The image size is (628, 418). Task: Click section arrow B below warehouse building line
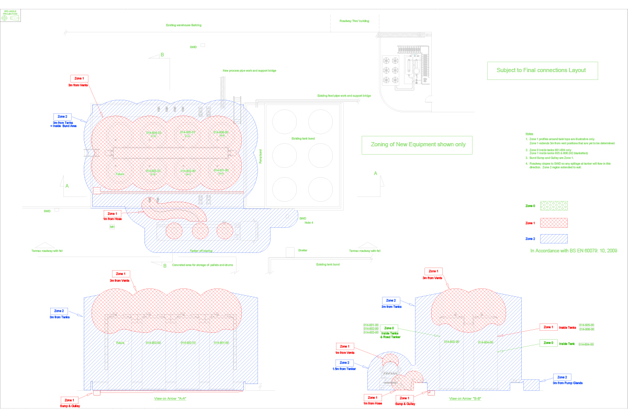click(x=158, y=56)
